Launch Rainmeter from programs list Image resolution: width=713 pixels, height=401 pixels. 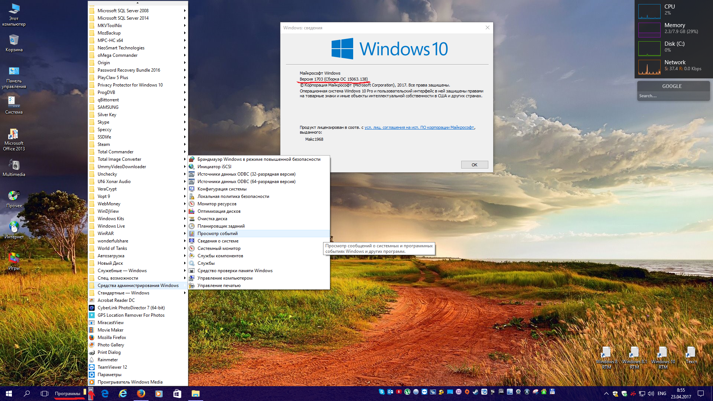[138, 360]
